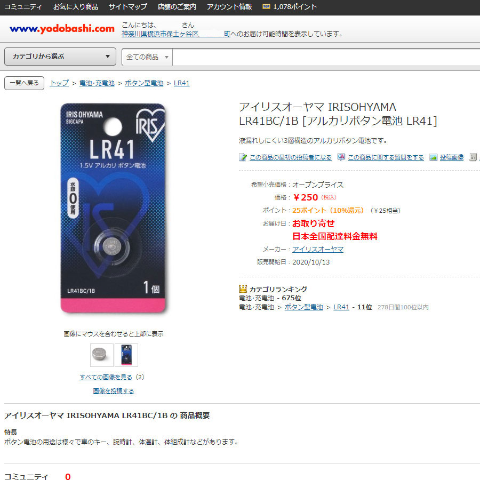
Task: Click すべての画像を見る link
Action: pyautogui.click(x=106, y=377)
